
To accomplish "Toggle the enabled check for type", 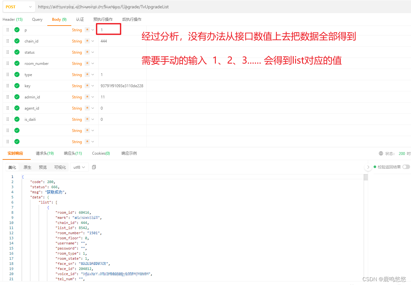I will coord(17,74).
